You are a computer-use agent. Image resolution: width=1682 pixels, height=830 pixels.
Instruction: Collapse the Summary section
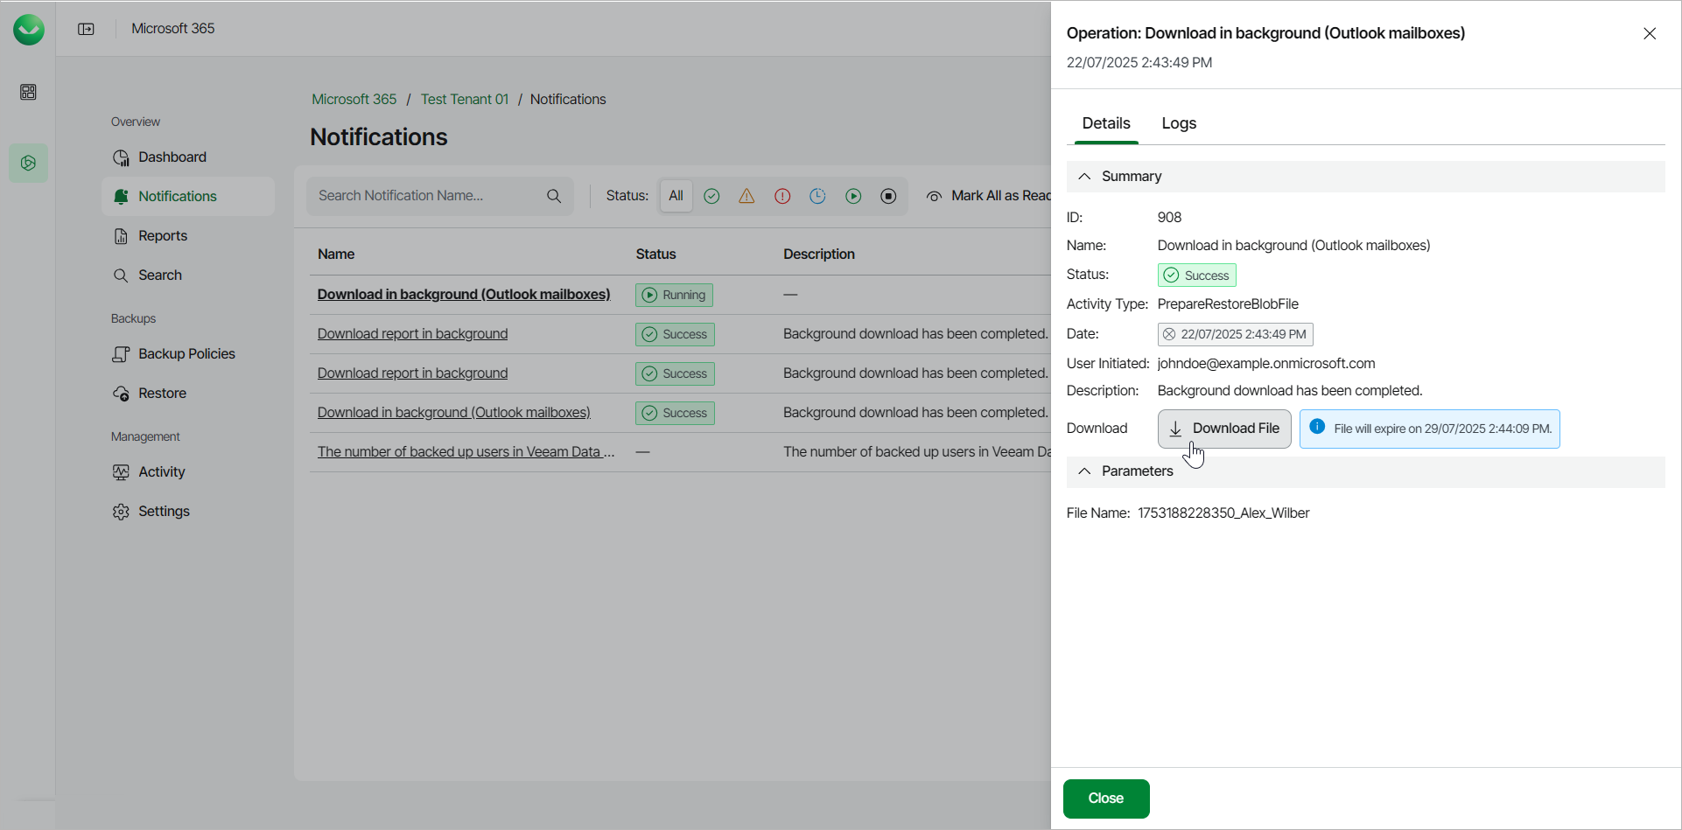pos(1084,176)
